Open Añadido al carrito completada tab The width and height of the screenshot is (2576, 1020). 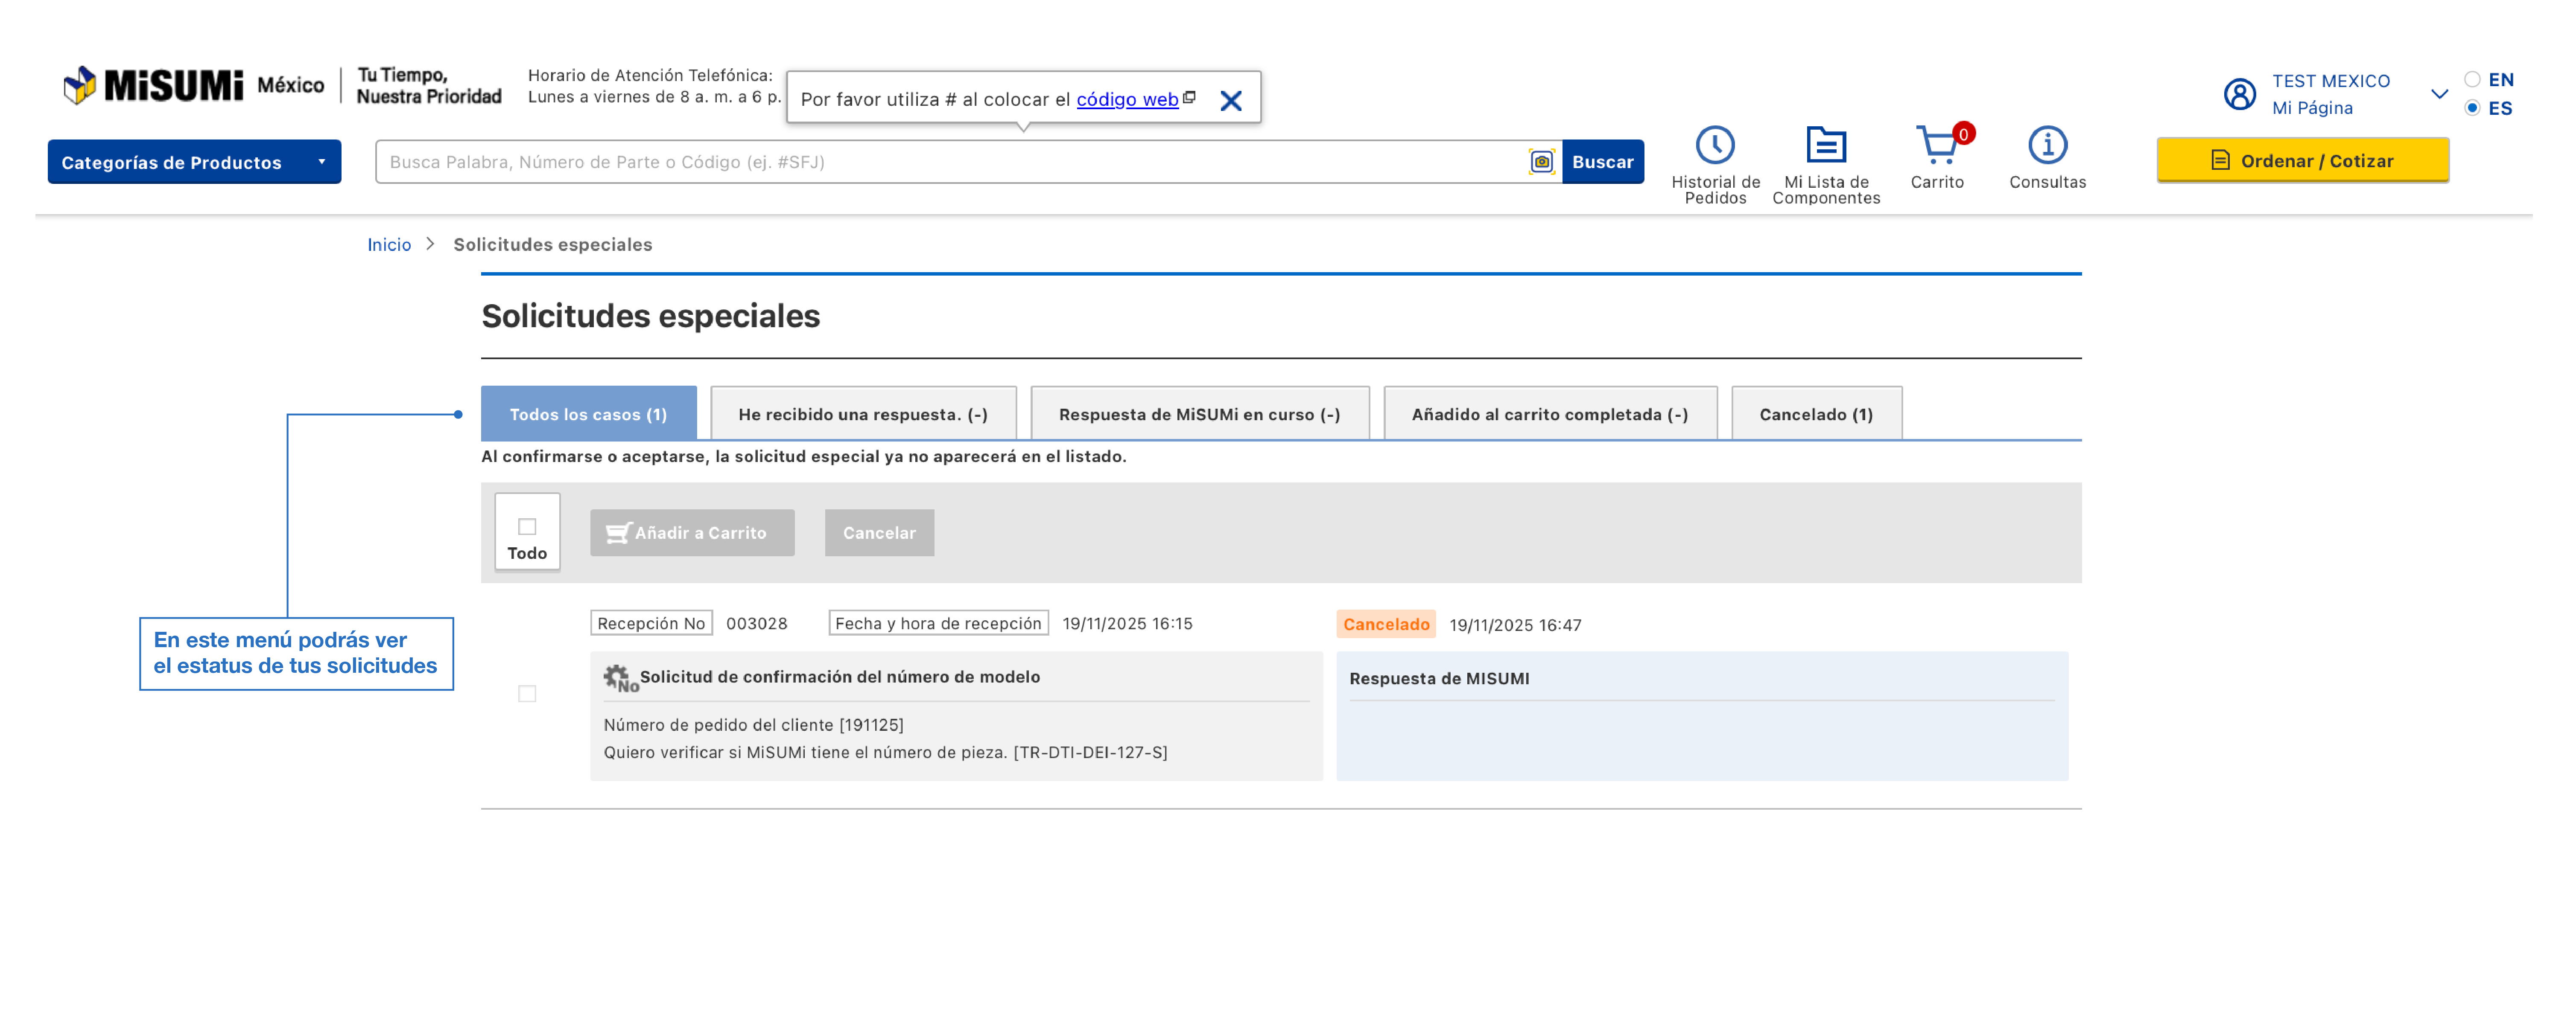coord(1550,414)
